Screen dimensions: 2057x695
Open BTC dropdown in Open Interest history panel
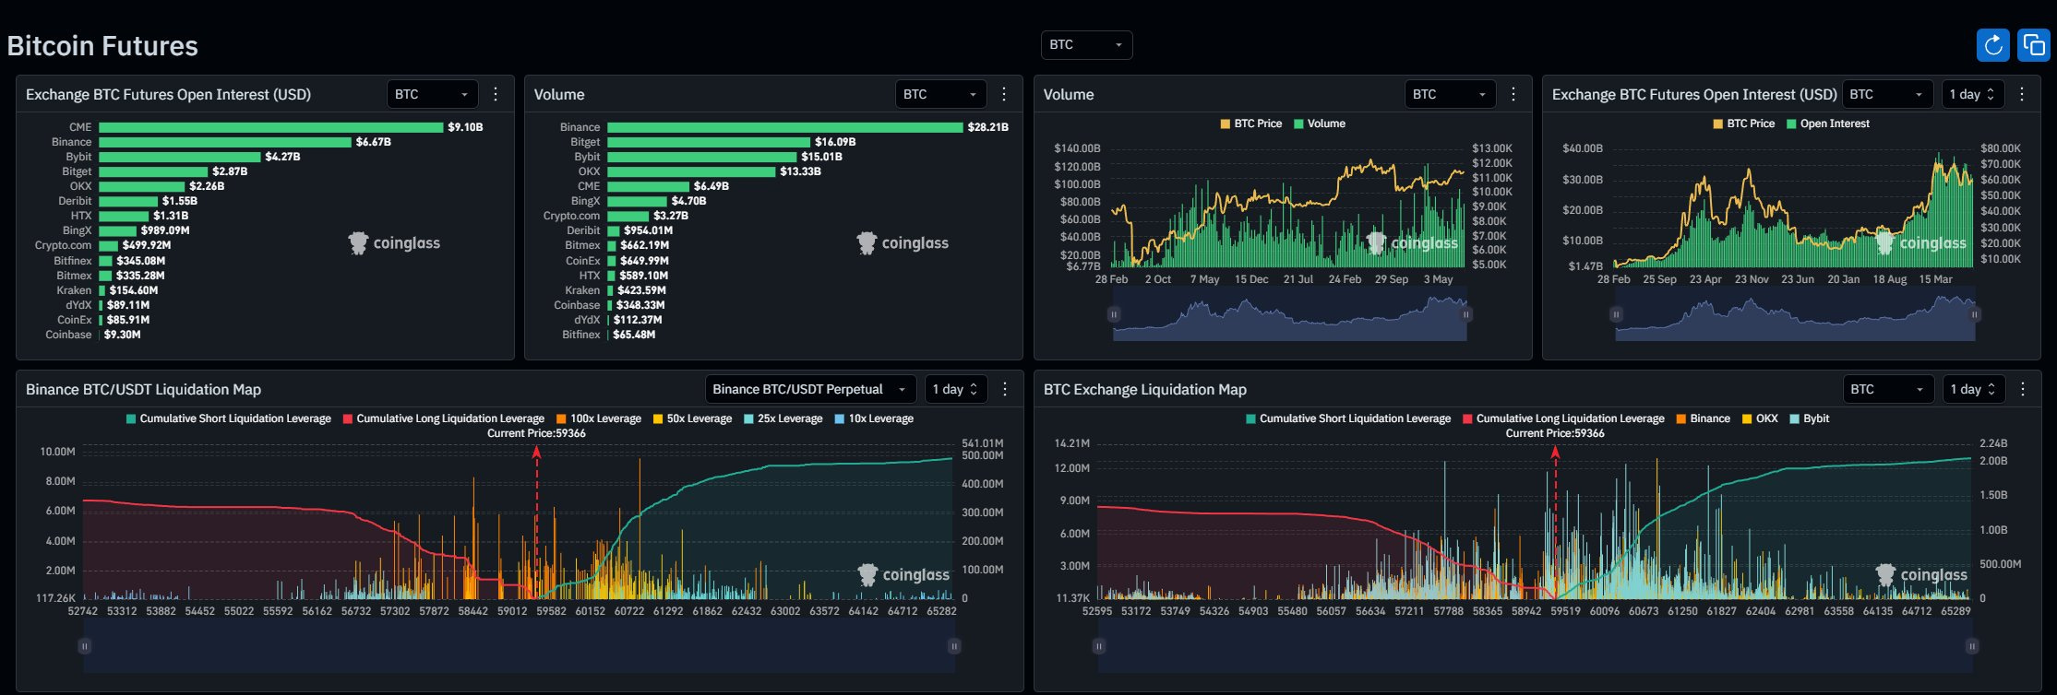tap(1887, 94)
